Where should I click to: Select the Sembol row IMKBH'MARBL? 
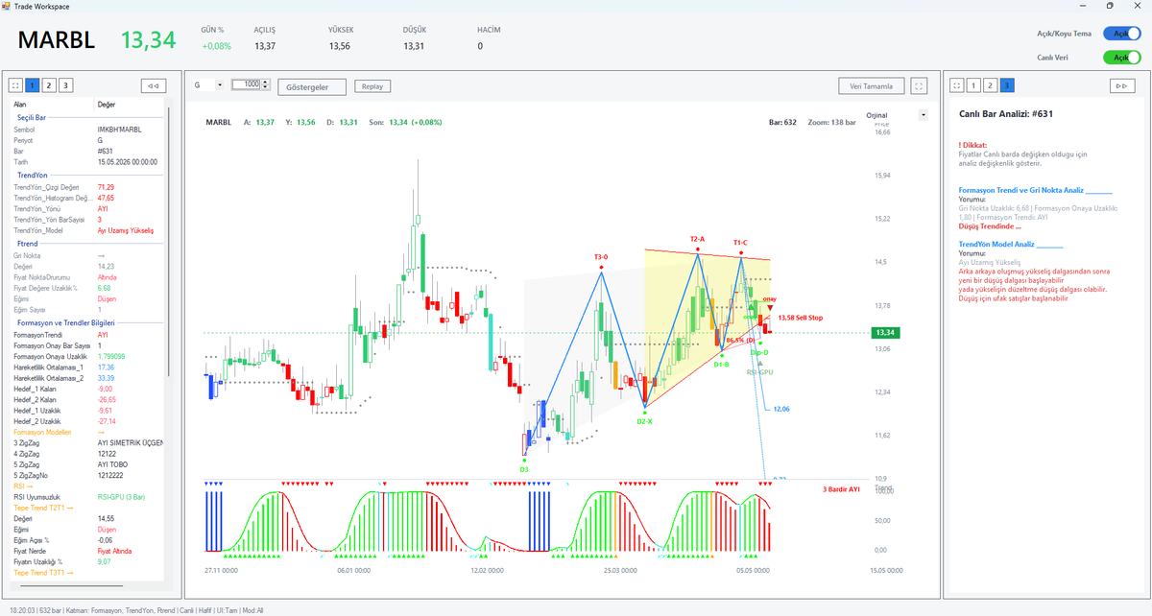click(87, 130)
